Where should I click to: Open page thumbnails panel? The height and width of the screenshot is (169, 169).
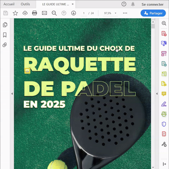(x=5, y=25)
